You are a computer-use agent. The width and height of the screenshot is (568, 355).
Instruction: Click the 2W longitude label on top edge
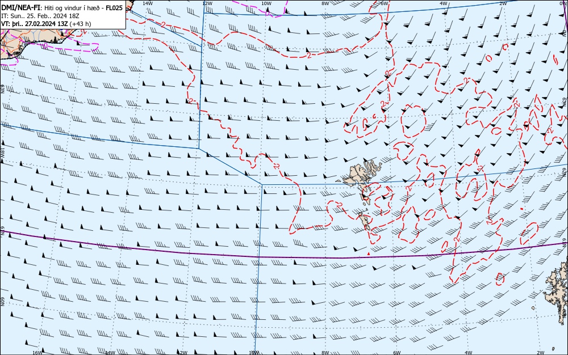(x=503, y=3)
